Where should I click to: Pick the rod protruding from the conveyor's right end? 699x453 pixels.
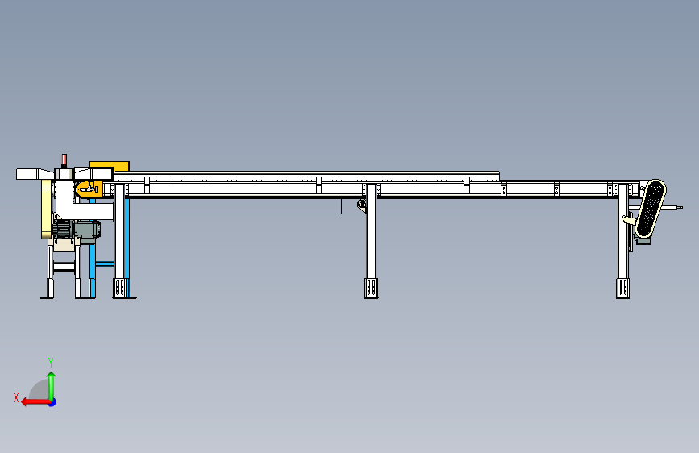[x=673, y=207]
